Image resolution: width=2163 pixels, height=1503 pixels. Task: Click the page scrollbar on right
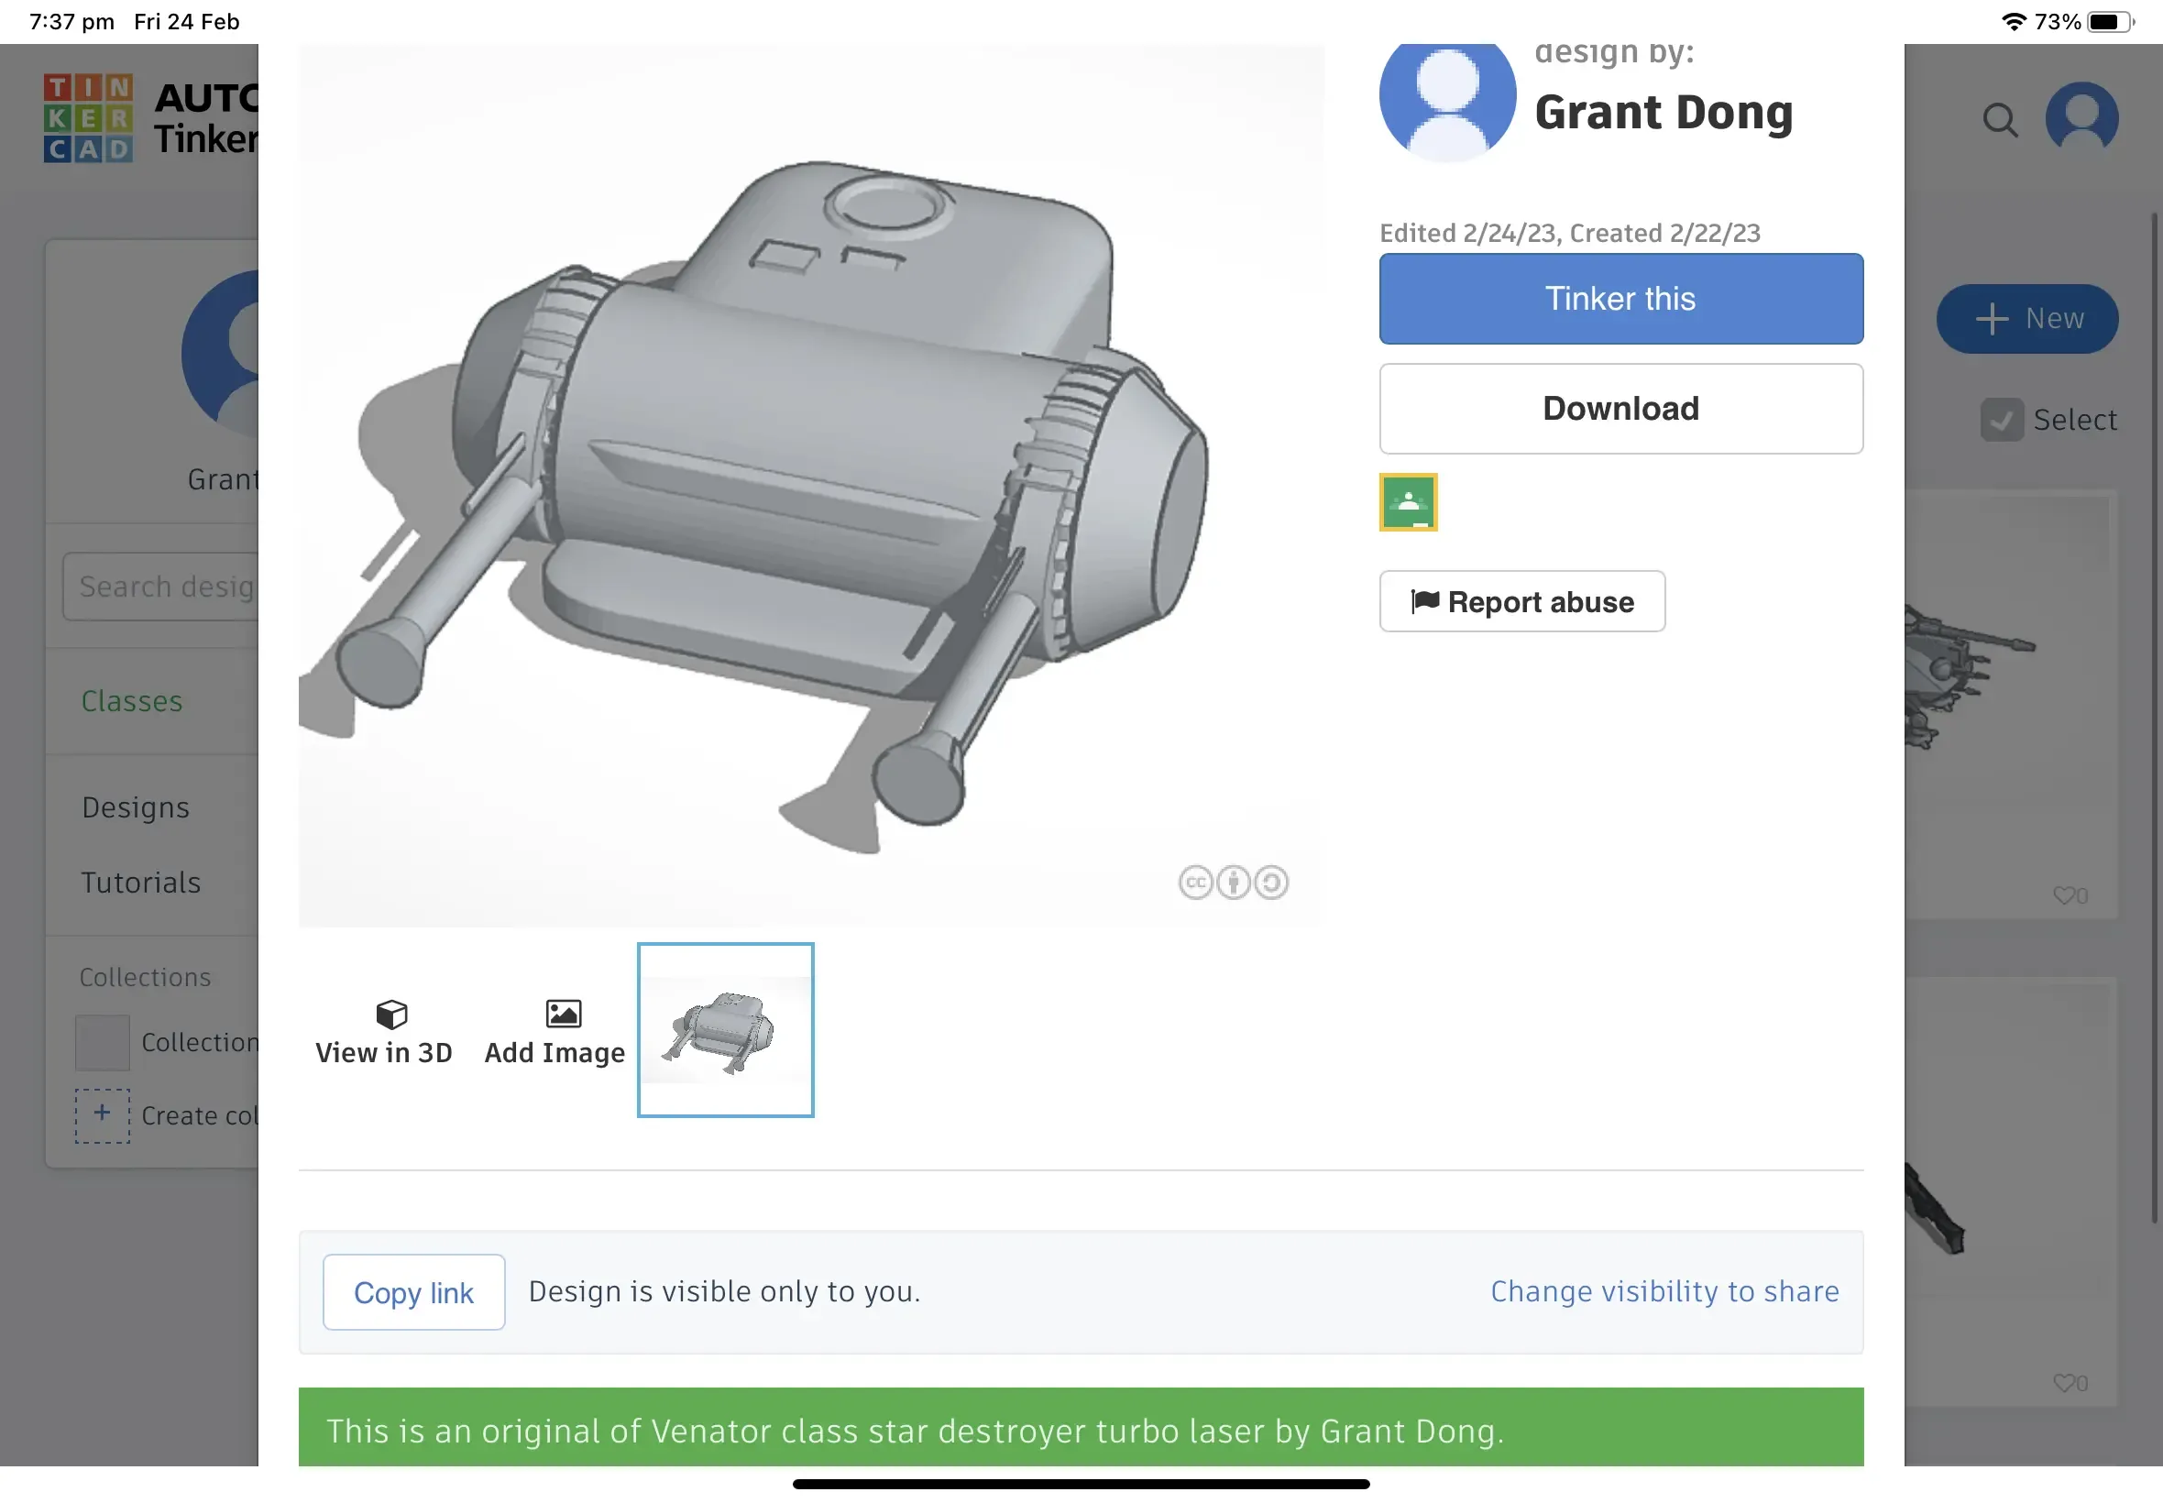tap(2154, 718)
